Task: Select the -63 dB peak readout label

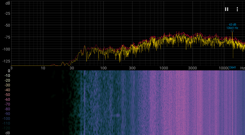Action: (232, 25)
